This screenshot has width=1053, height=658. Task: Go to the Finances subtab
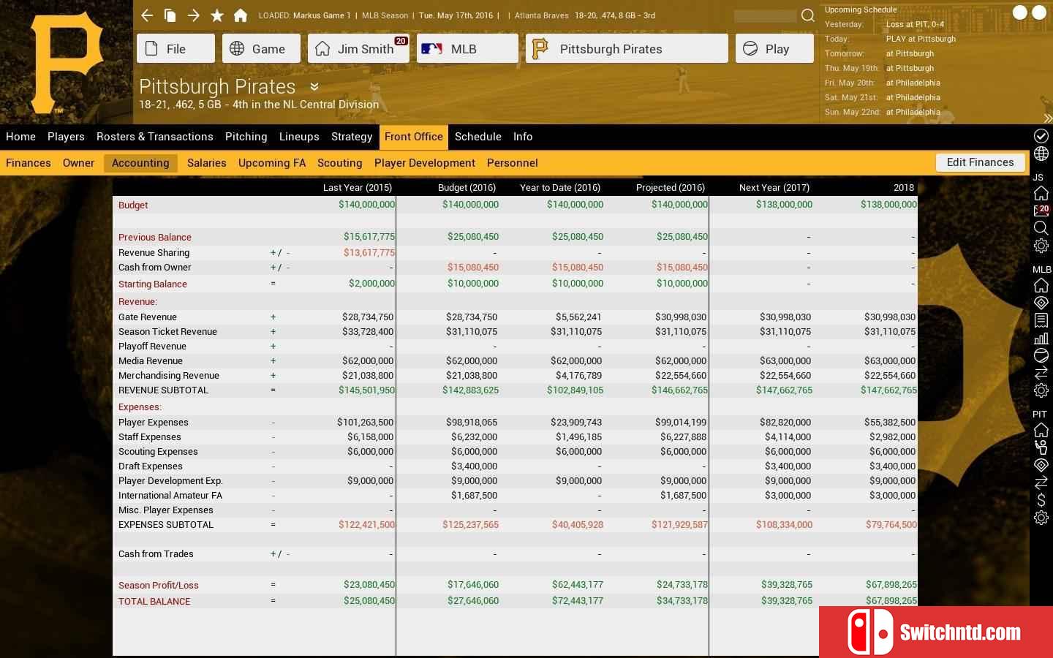coord(29,163)
